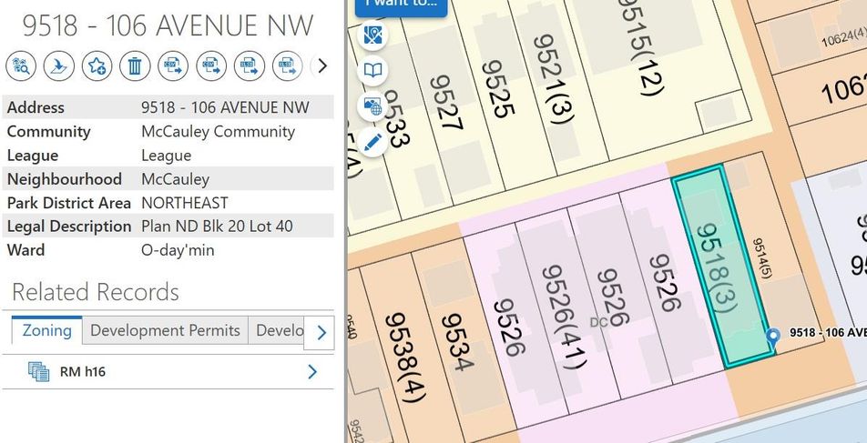Click the zoom-to-feature arrow icon
The image size is (867, 443).
(58, 65)
